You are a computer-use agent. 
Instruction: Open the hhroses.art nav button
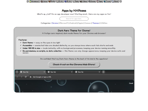click(35, 1)
